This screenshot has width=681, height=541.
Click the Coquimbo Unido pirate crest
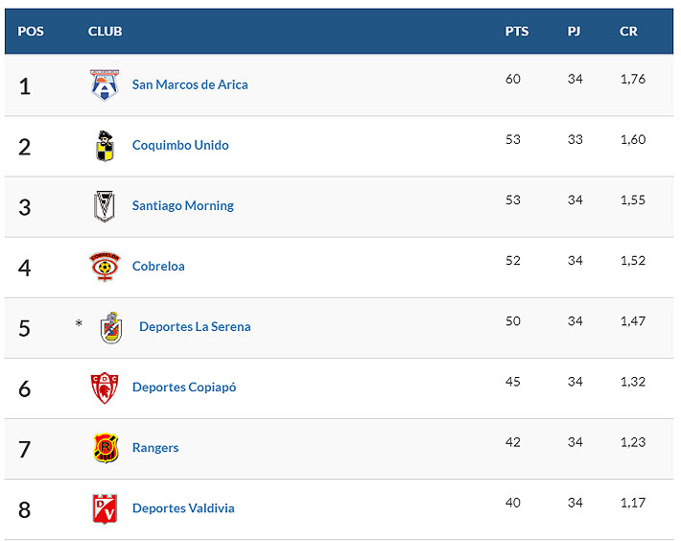coord(104,146)
